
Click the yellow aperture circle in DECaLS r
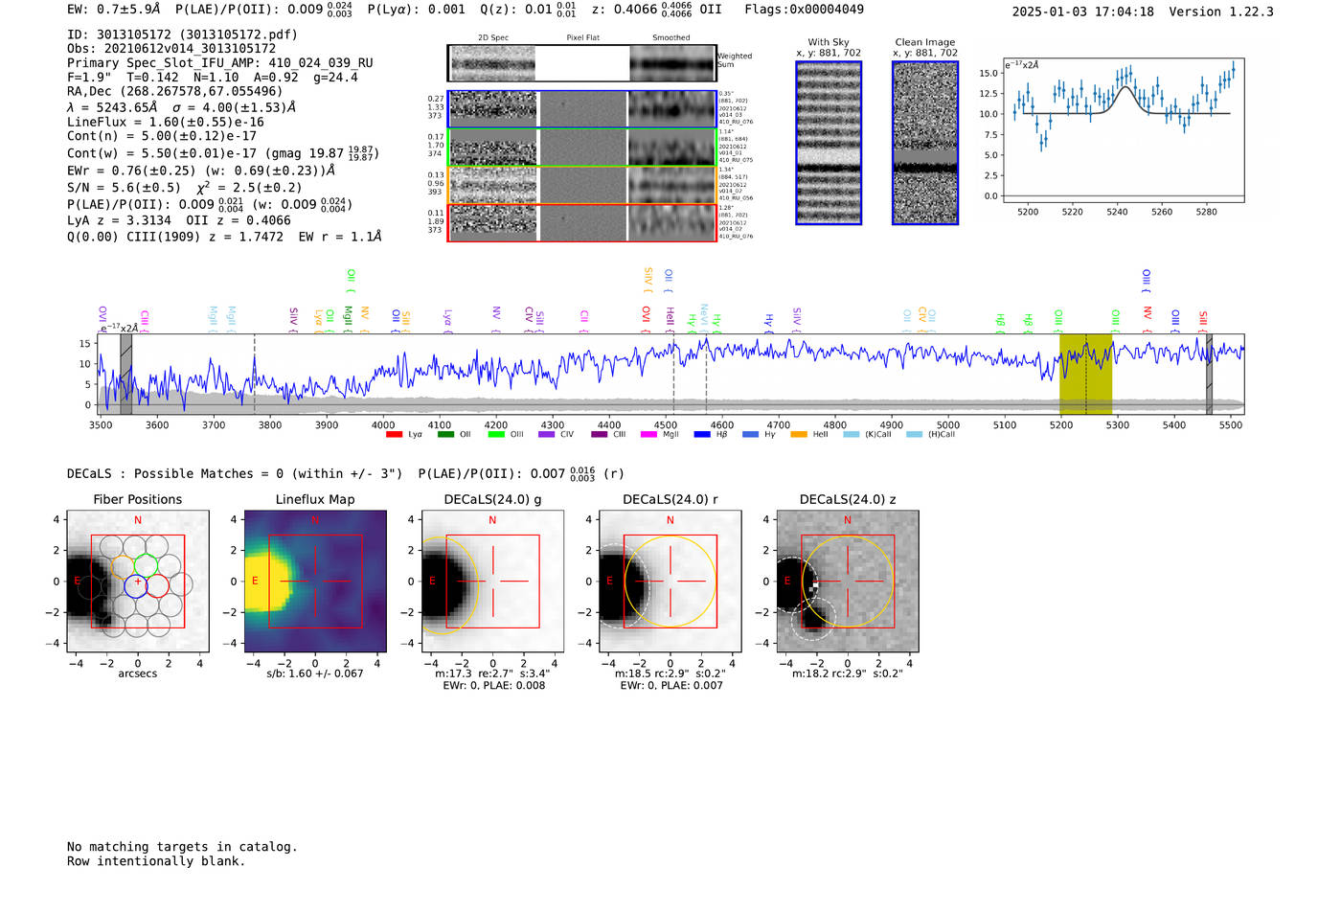coord(670,582)
